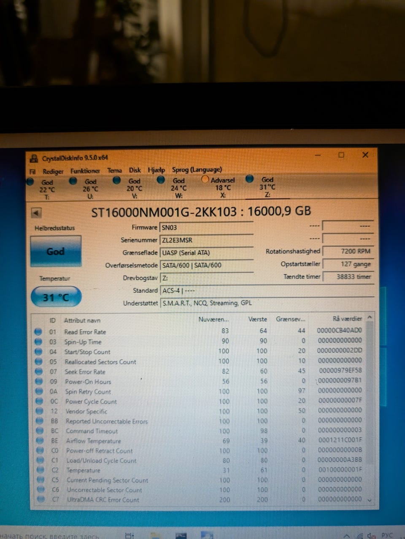Click the serial number field ZL2E3MSR

click(206, 240)
